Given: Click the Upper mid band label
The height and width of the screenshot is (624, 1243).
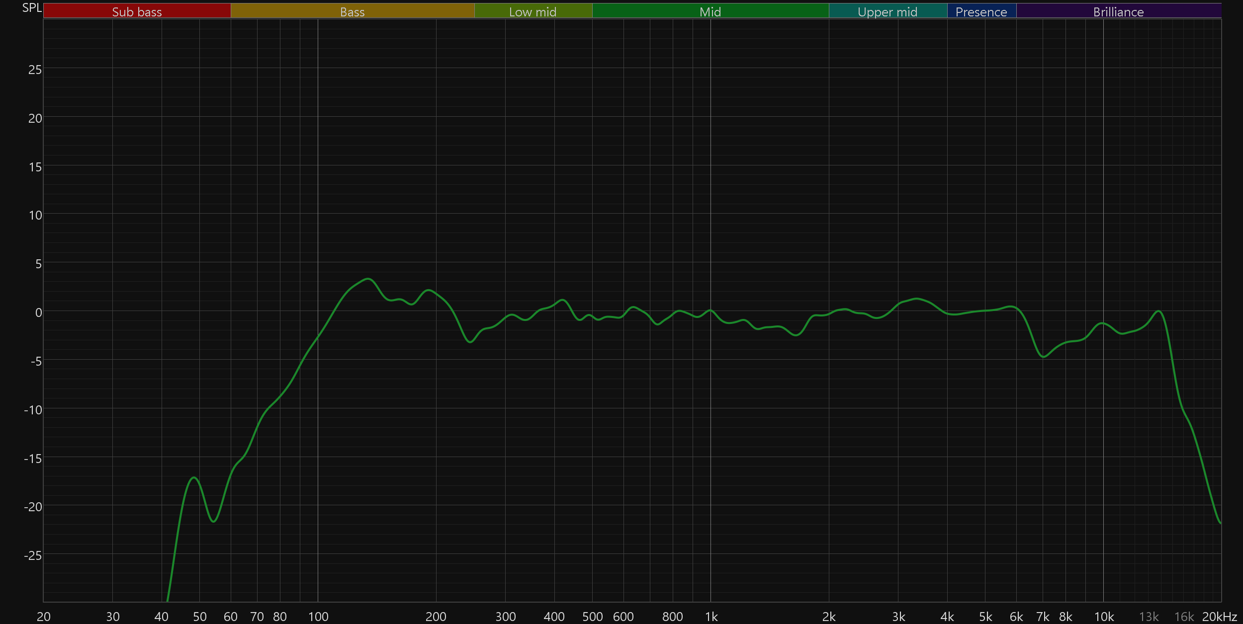Looking at the screenshot, I should [x=888, y=11].
